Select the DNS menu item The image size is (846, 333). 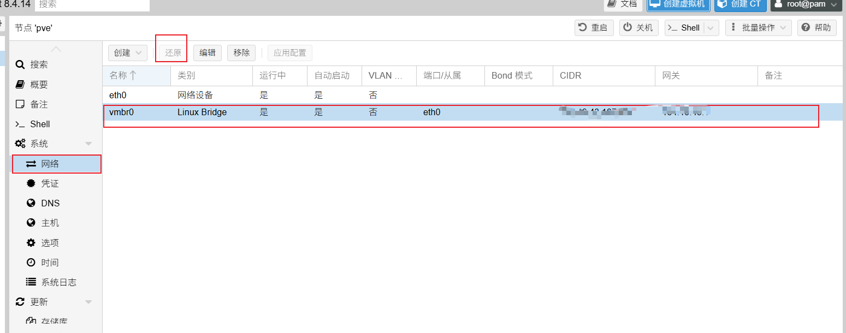coord(50,203)
